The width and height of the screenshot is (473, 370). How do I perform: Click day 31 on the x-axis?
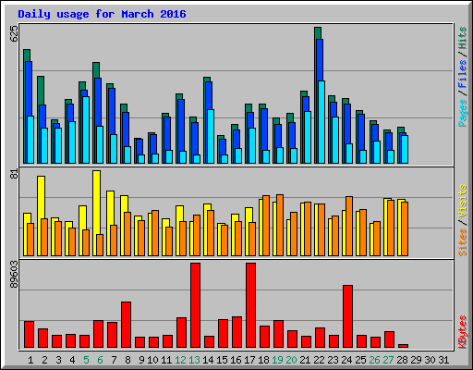(x=443, y=360)
